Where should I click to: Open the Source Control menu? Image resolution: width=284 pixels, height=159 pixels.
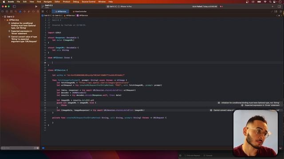[89, 2]
